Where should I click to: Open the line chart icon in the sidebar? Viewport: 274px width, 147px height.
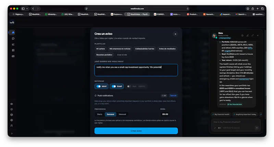click(x=13, y=45)
